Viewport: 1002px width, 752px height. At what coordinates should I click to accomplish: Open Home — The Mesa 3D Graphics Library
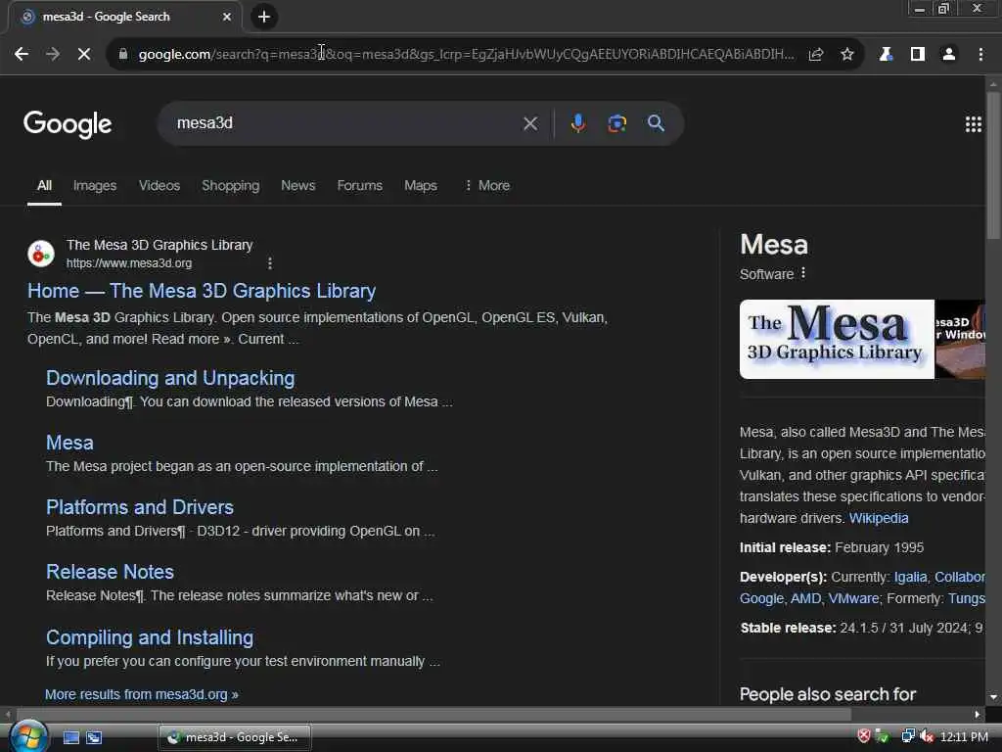(202, 291)
